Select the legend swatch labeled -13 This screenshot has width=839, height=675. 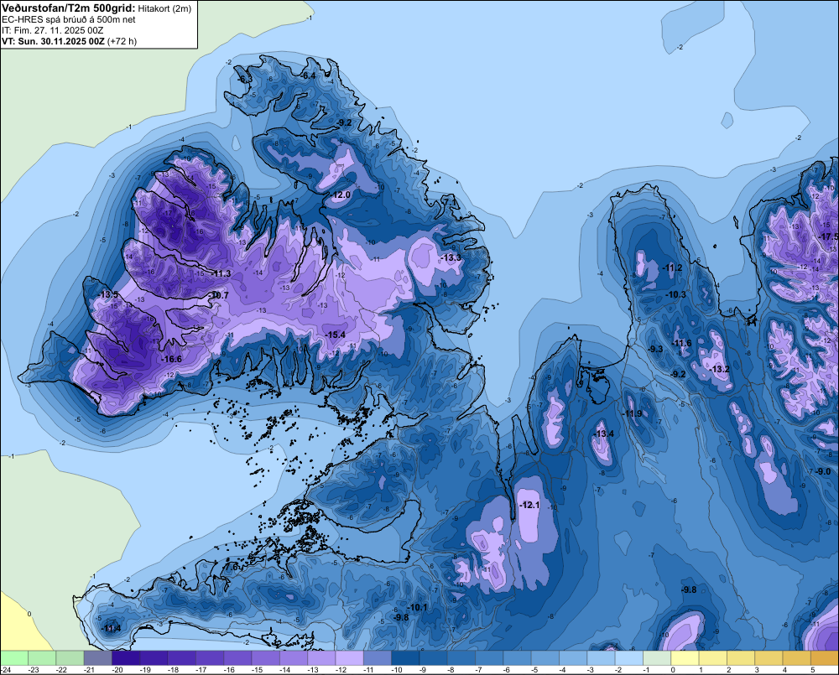coord(321,658)
